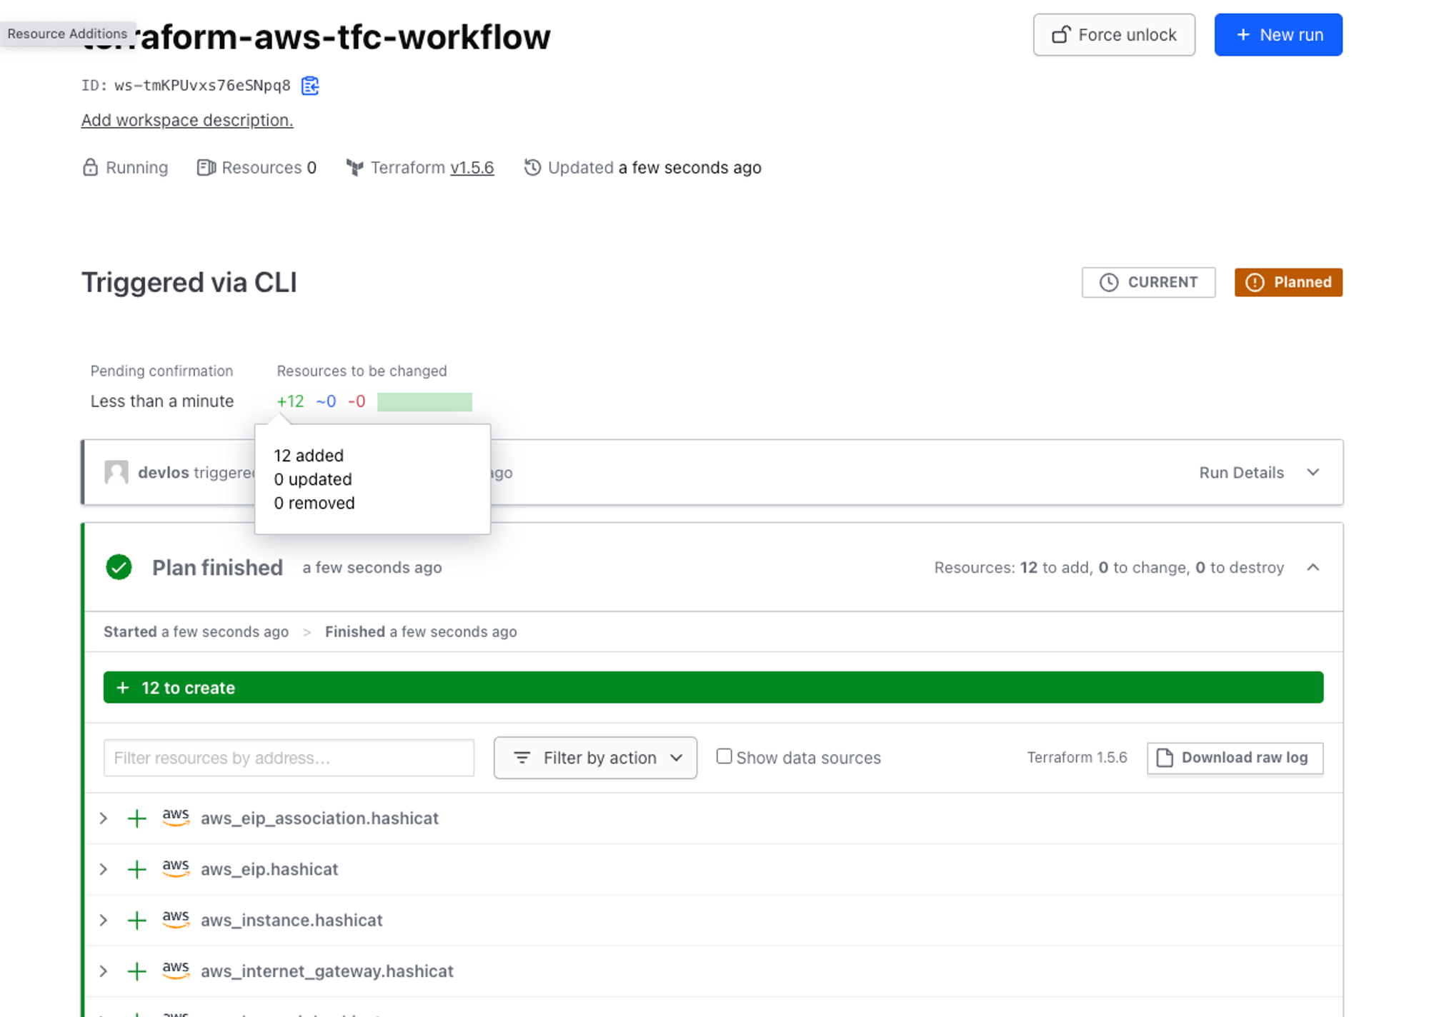The image size is (1429, 1017).
Task: Start a New run
Action: coord(1278,35)
